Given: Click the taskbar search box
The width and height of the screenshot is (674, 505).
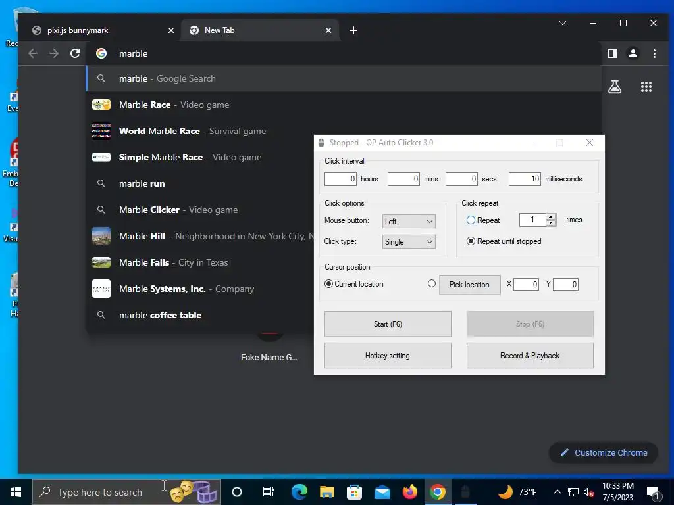Looking at the screenshot, I should pyautogui.click(x=126, y=492).
